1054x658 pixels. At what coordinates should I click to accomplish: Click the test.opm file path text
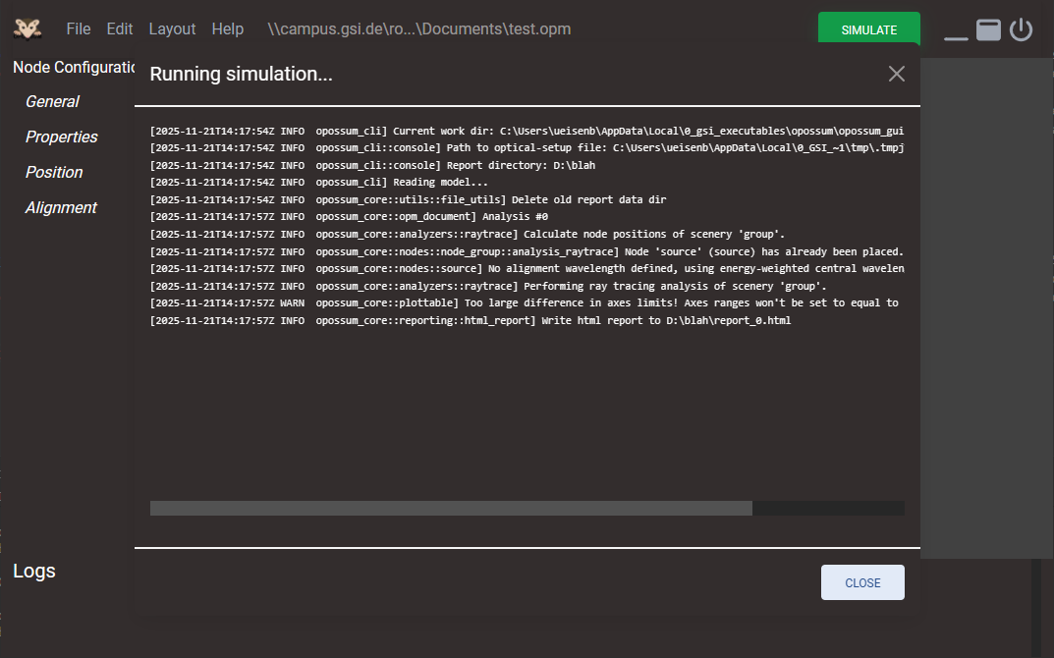(418, 28)
